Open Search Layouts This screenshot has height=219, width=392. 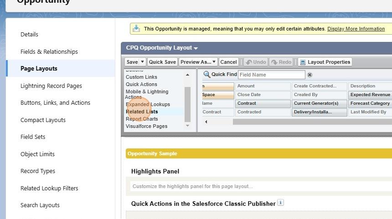tap(40, 205)
